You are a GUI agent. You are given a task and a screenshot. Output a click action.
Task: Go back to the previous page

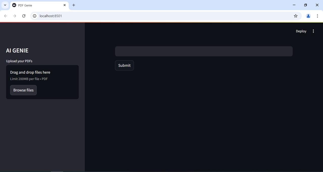6,16
